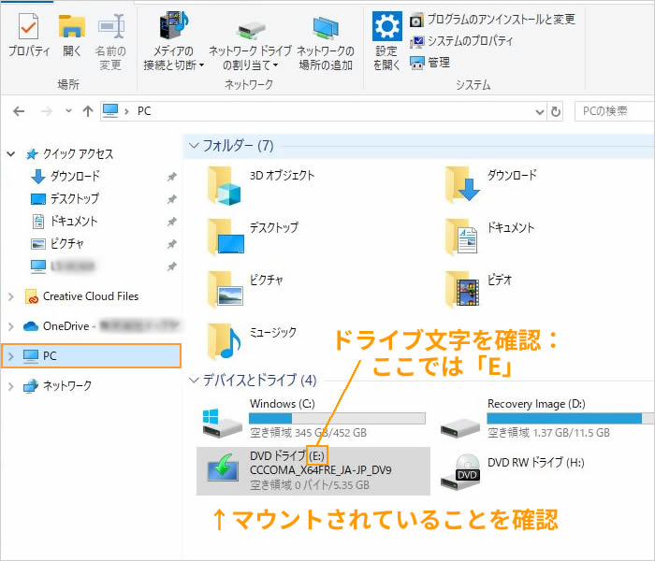655x561 pixels.
Task: Collapse the デバイスとドライブ (4) group
Action: (195, 381)
